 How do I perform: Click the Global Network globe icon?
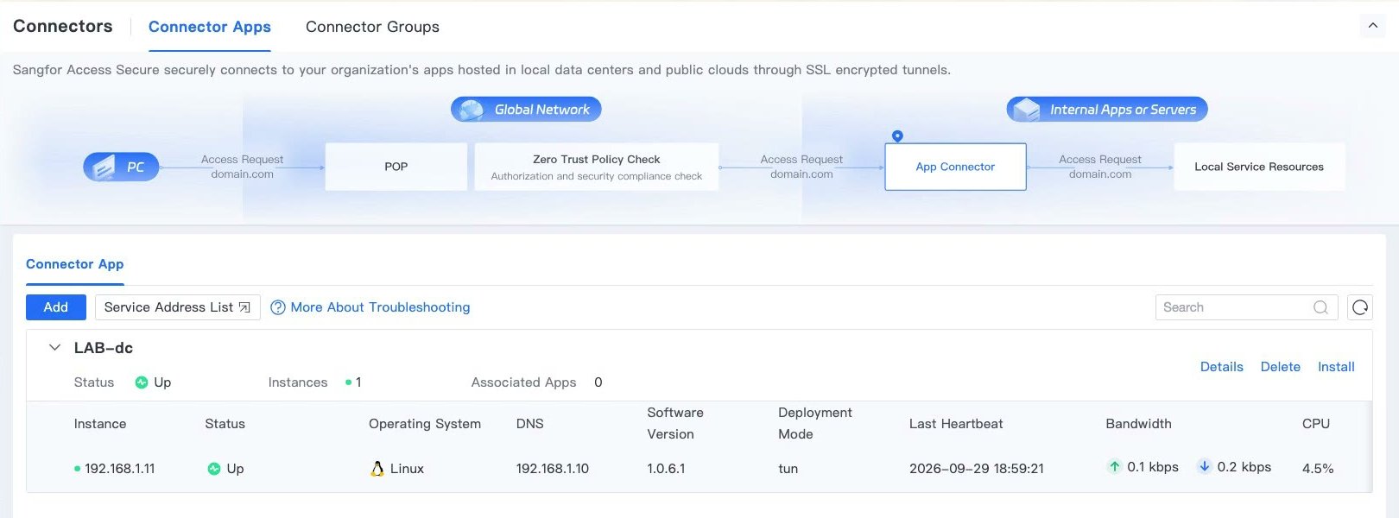(x=471, y=110)
